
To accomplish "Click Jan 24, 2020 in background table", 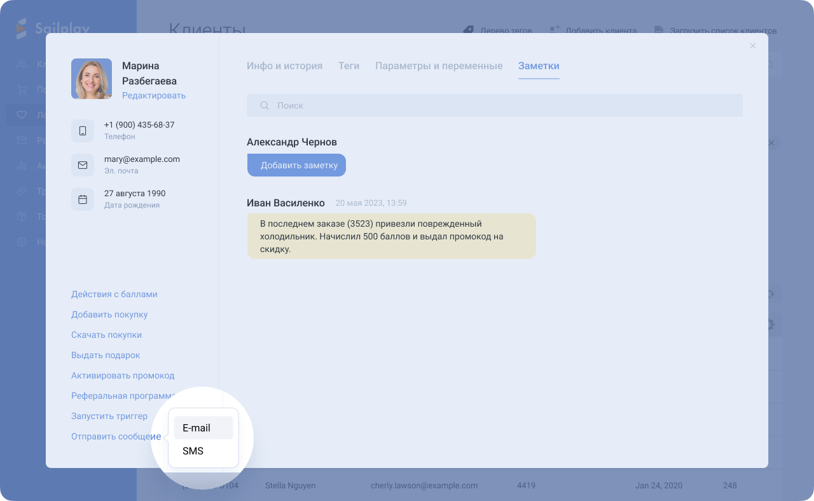I will tap(659, 486).
